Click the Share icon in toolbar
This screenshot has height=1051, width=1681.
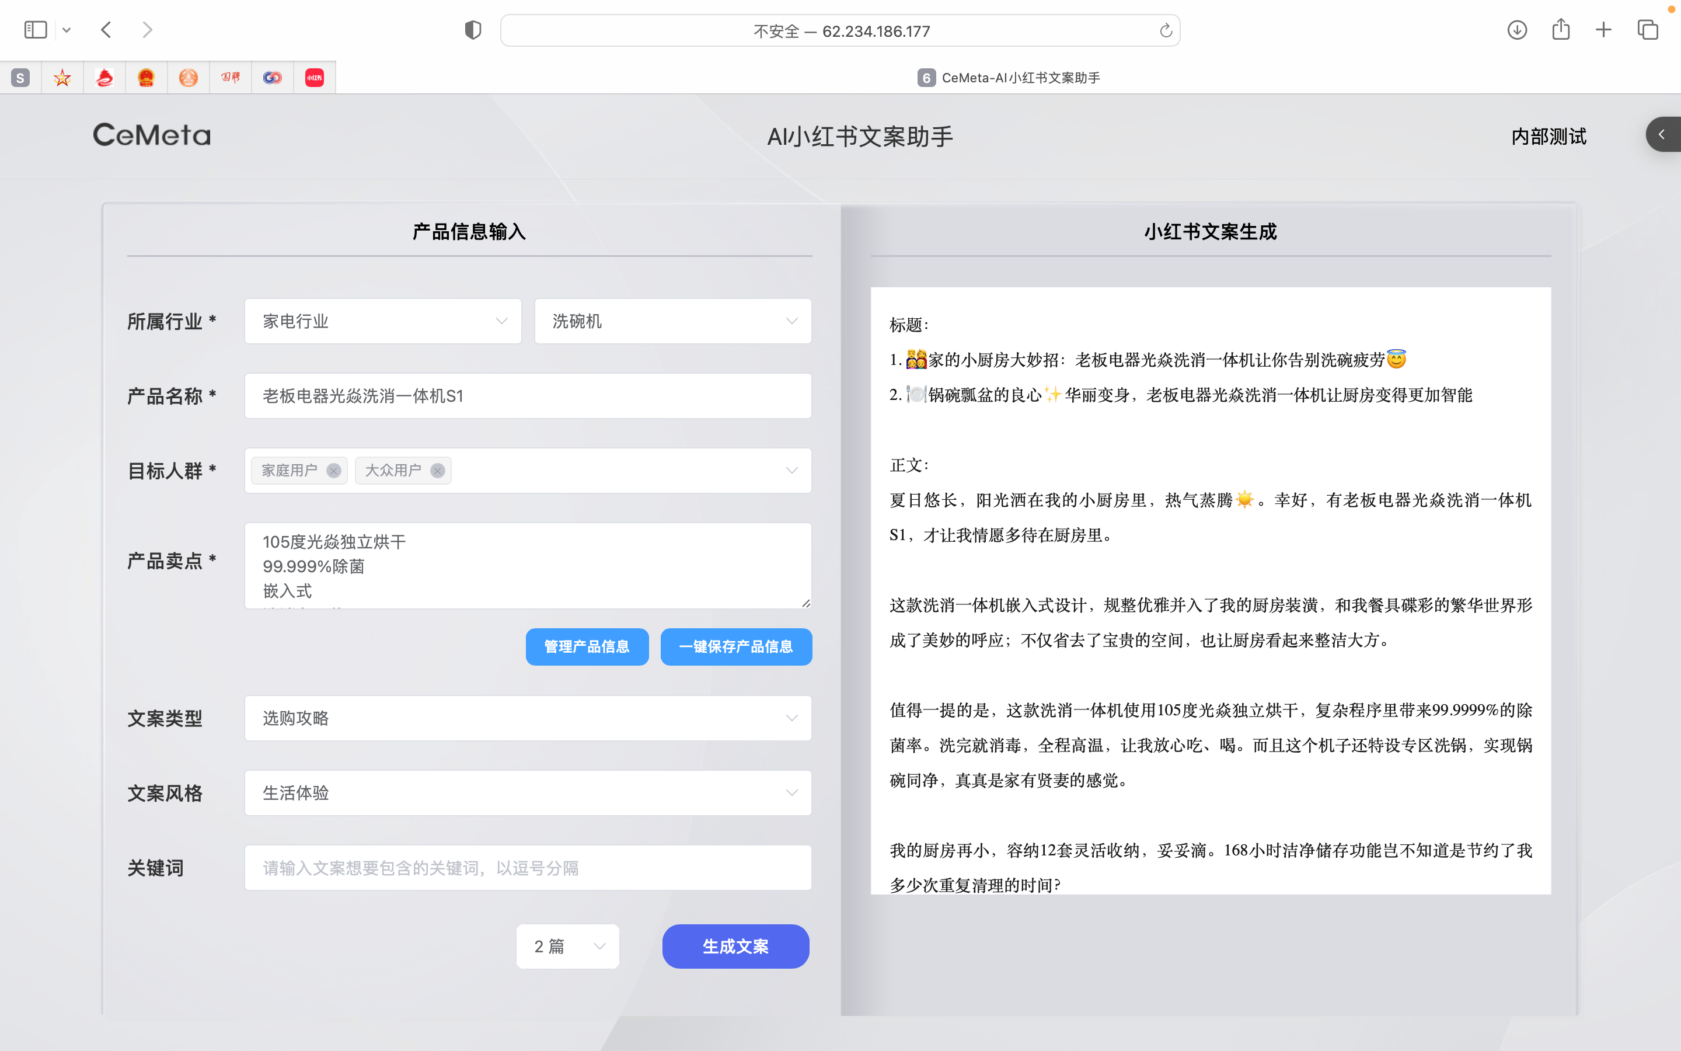[1561, 30]
